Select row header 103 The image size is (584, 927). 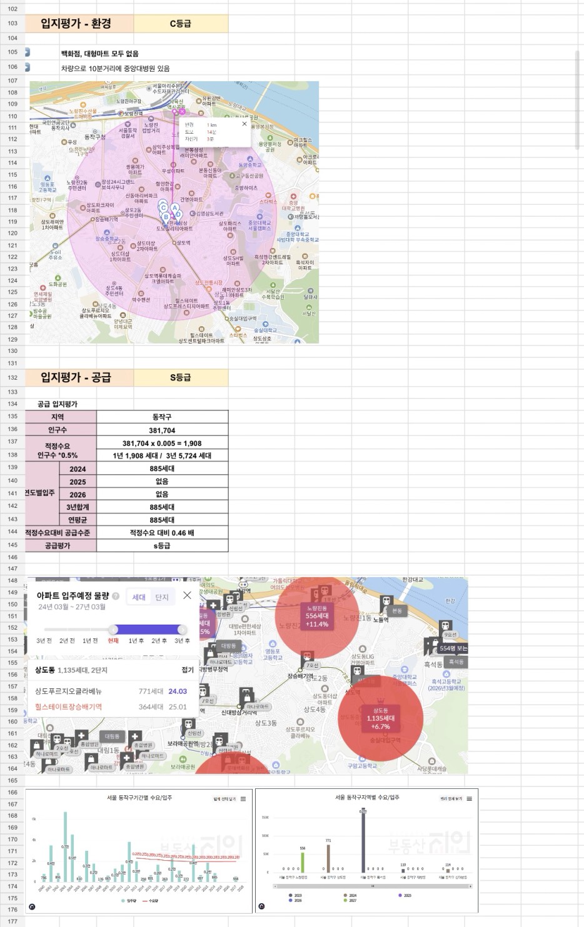point(12,23)
